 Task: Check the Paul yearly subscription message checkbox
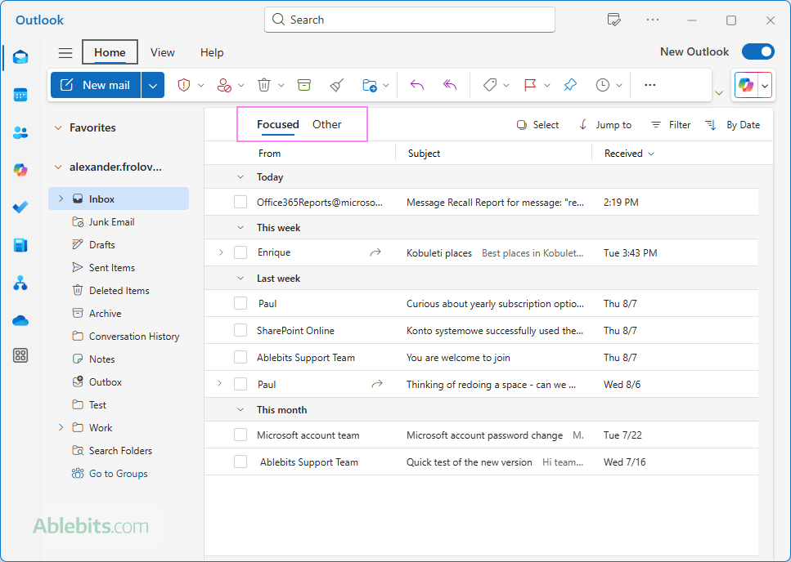240,303
